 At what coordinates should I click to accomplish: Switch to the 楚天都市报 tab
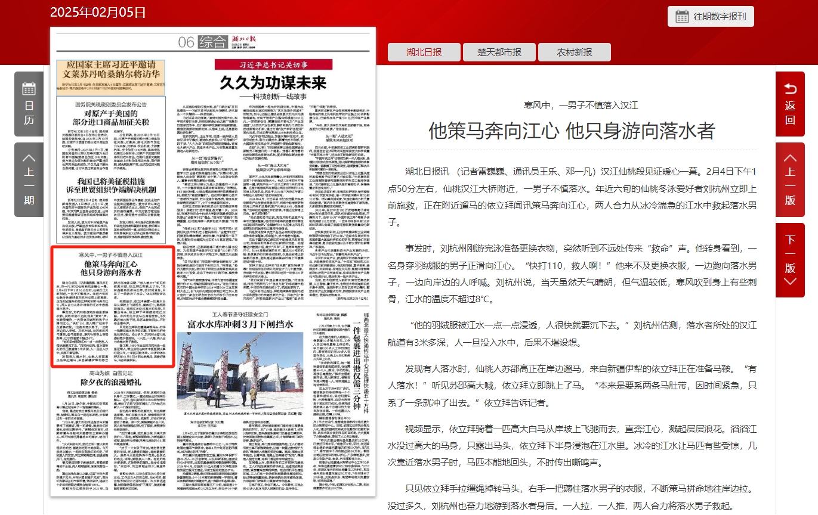pyautogui.click(x=499, y=52)
